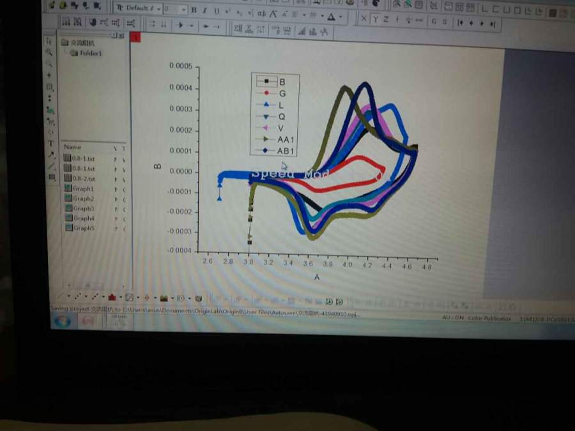This screenshot has height=431, width=575.
Task: Open Graph5 in Project Explorer
Action: coord(80,227)
